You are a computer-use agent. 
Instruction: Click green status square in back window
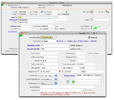pyautogui.click(x=3, y=5)
